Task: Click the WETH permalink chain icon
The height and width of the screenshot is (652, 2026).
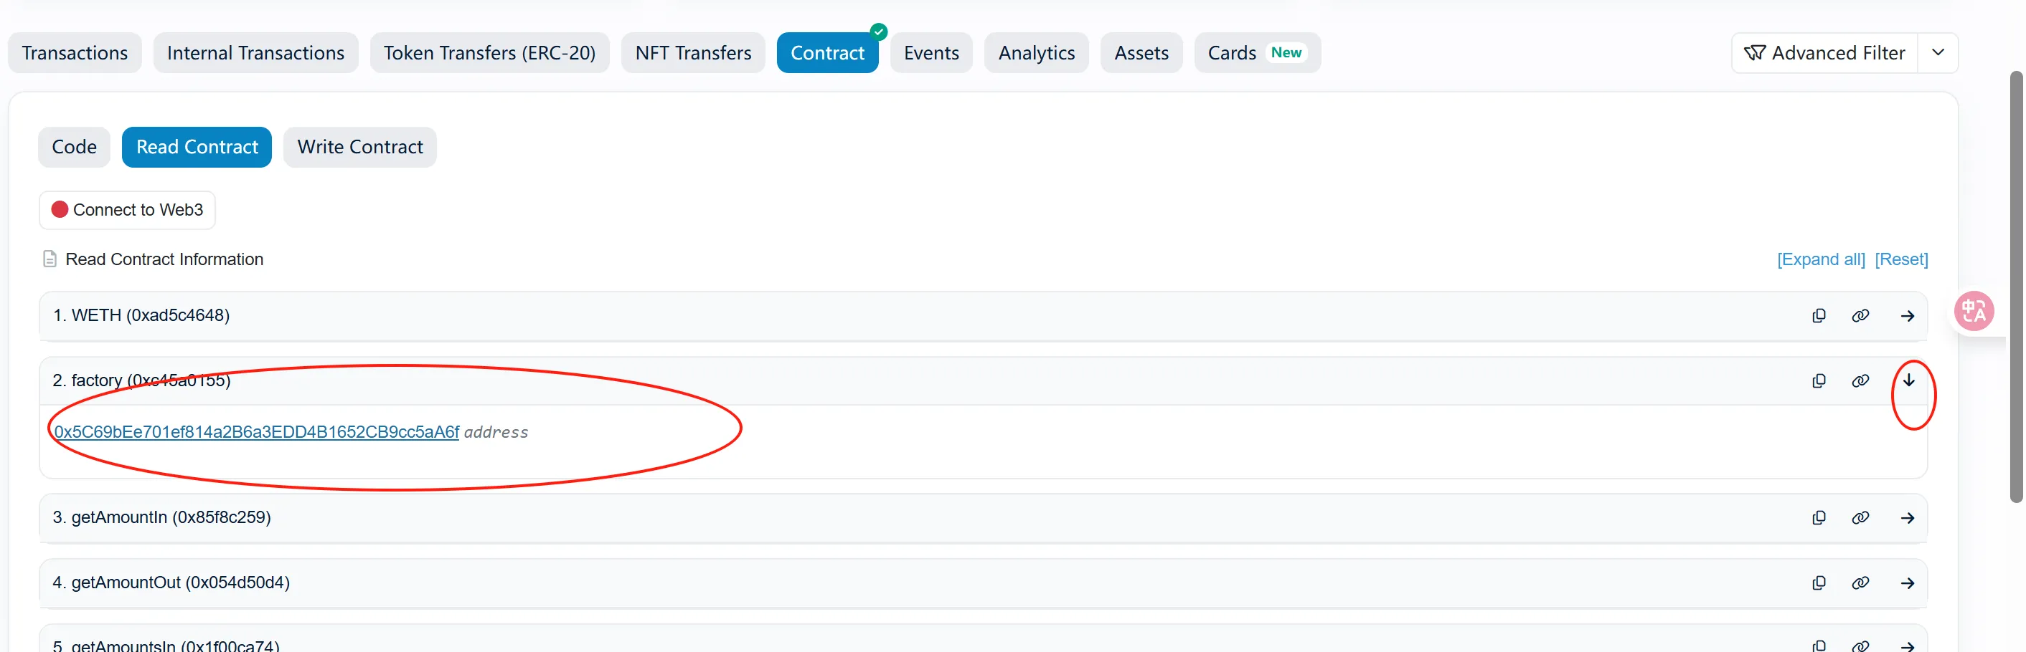Action: click(1860, 316)
